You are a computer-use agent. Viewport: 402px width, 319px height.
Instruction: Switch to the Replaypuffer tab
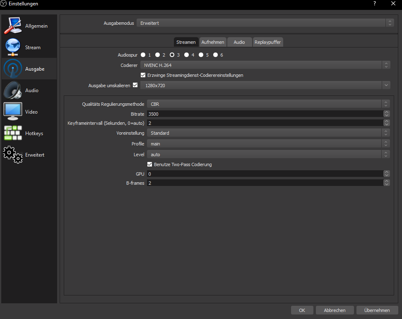click(x=268, y=42)
